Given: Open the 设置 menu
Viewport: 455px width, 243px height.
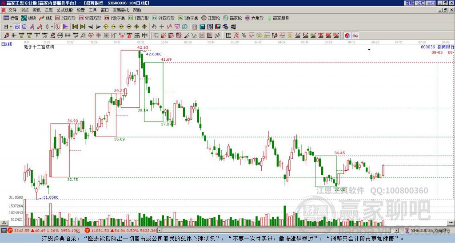Looking at the screenshot, I should point(81,10).
